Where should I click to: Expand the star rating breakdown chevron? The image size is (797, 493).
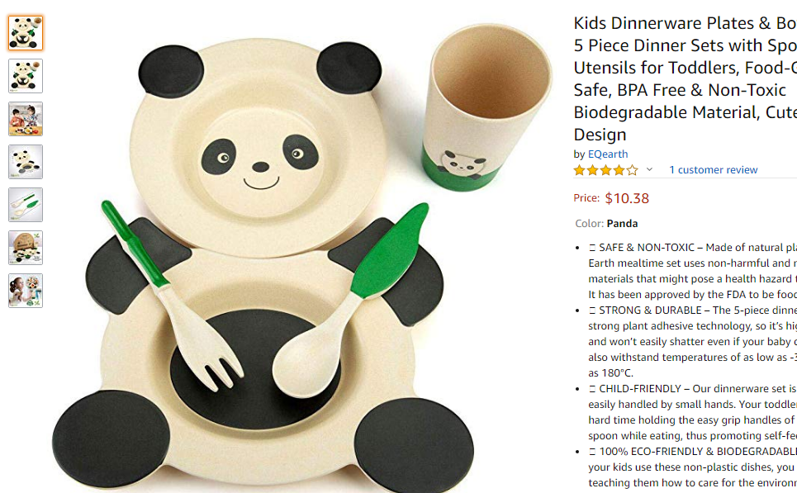650,170
